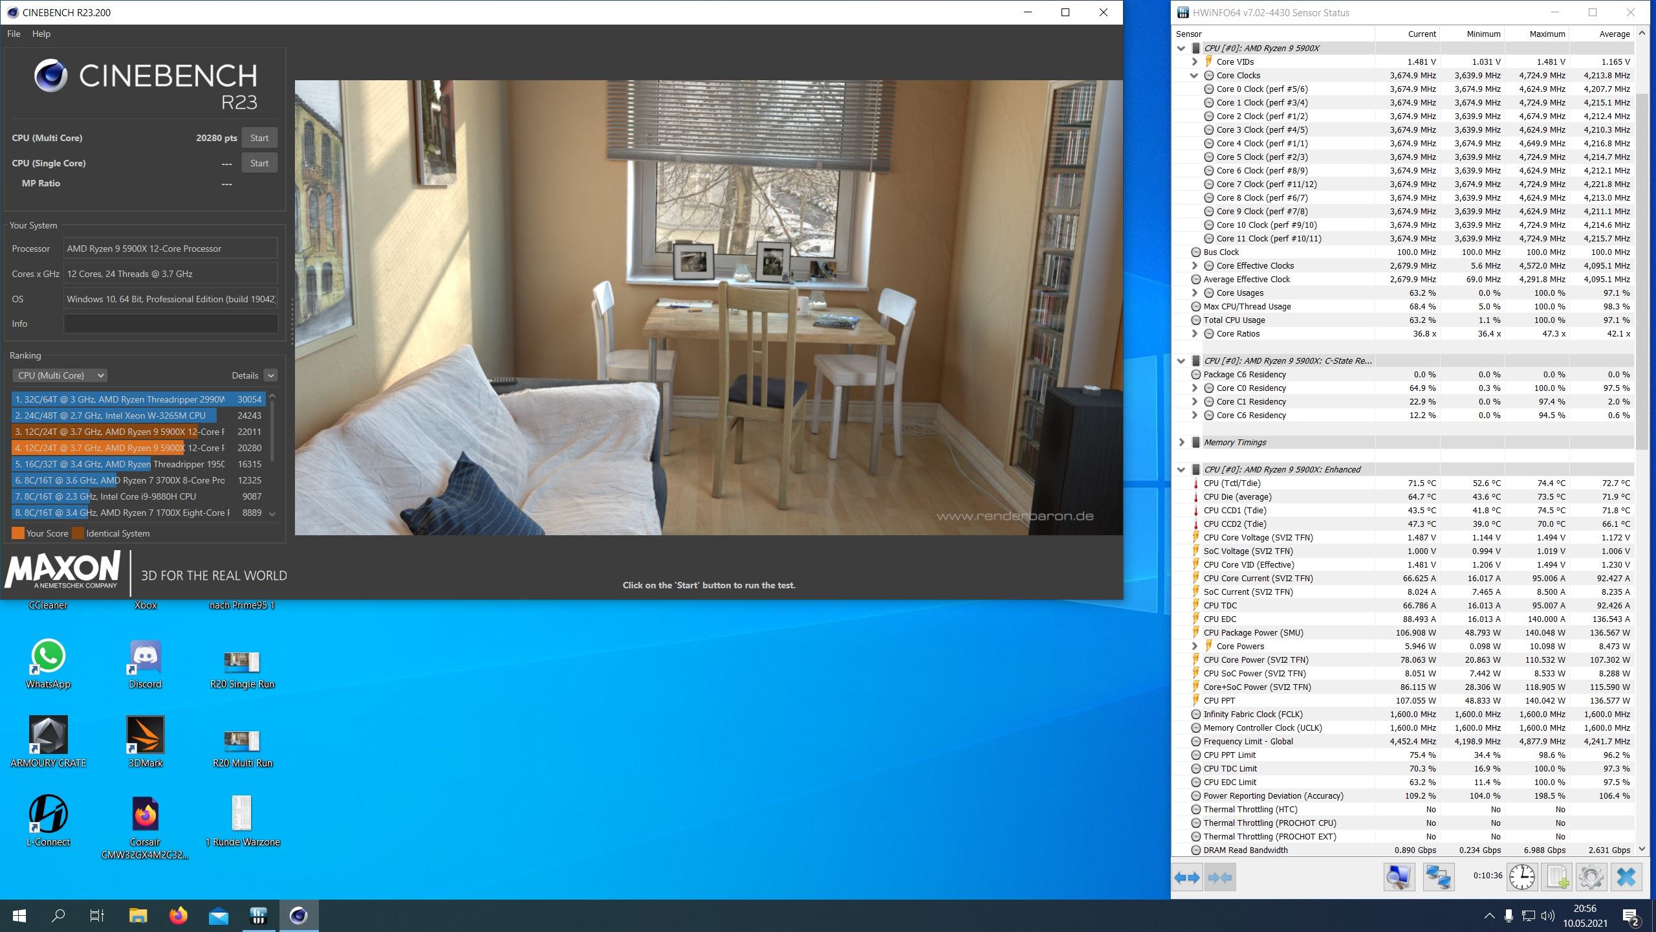Collapse the Core Clocks tree node
Image resolution: width=1656 pixels, height=932 pixels.
pos(1194,76)
